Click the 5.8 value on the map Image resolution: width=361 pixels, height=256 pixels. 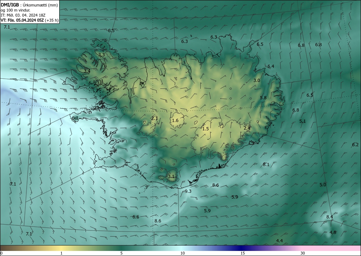(x=263, y=97)
